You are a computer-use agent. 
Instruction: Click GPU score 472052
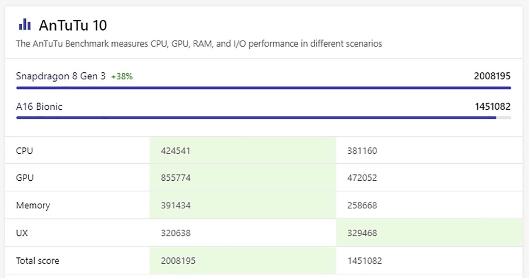coord(362,178)
